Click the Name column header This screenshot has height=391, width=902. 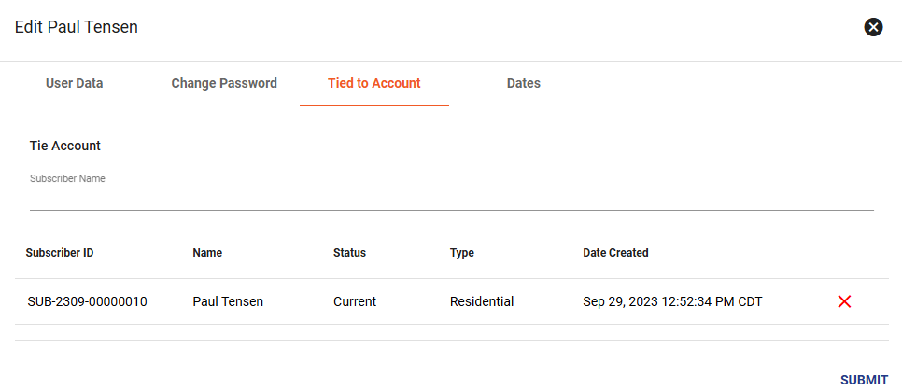point(207,253)
